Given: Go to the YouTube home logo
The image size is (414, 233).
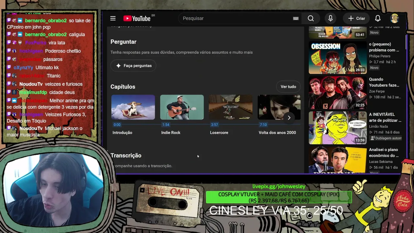Looking at the screenshot, I should point(137,18).
